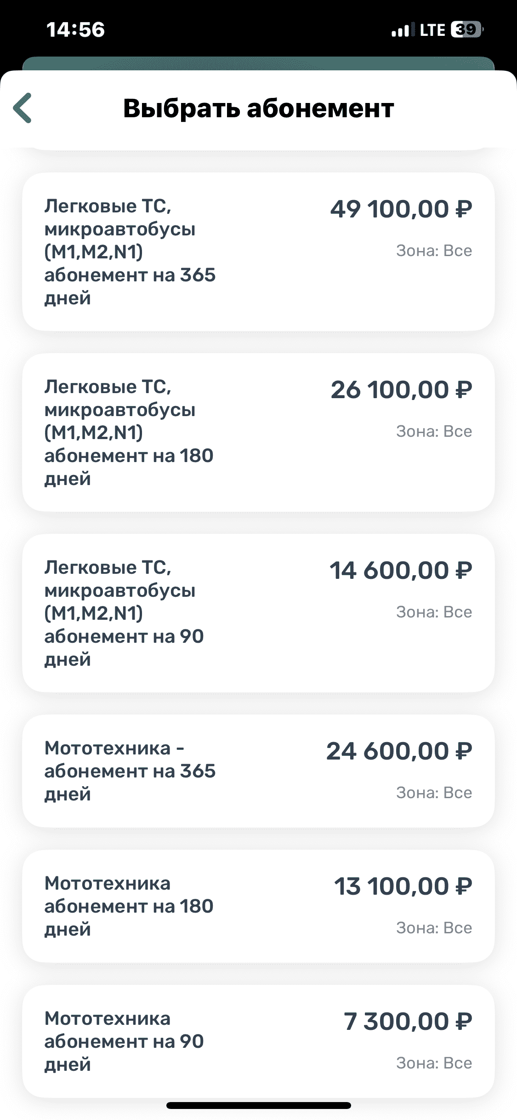Choose the Мототехника 180-day subscription

(258, 906)
